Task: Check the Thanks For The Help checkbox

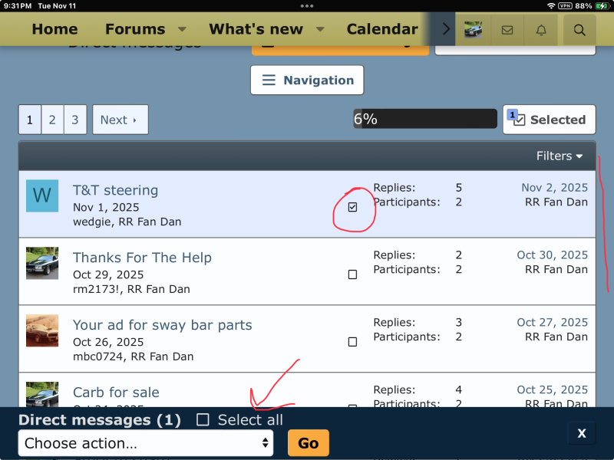Action: click(x=352, y=274)
